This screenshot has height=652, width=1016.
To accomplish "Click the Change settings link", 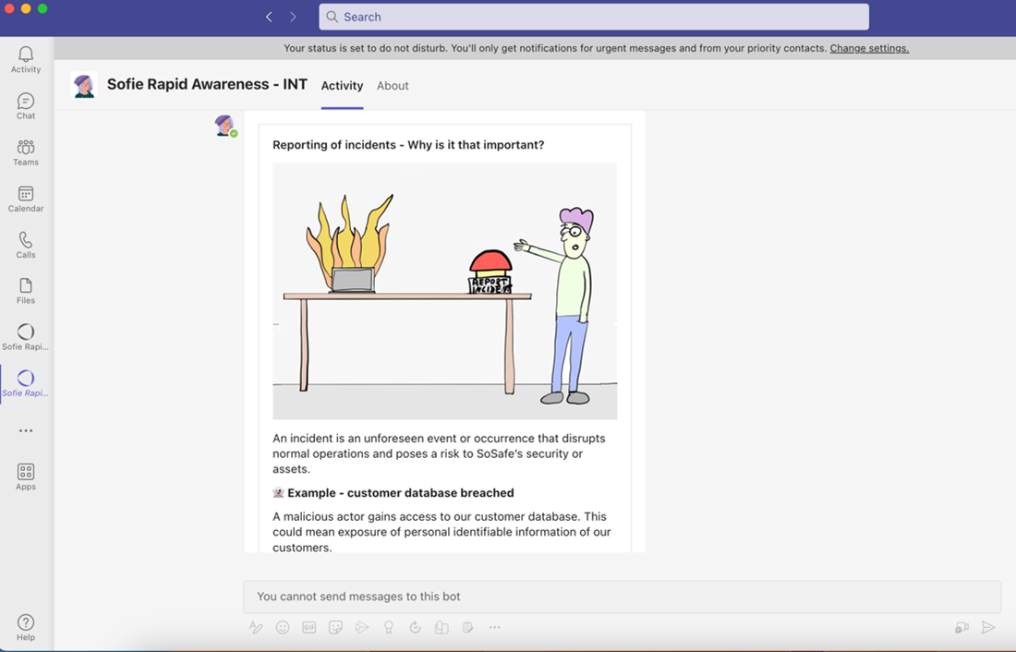I will pyautogui.click(x=869, y=48).
